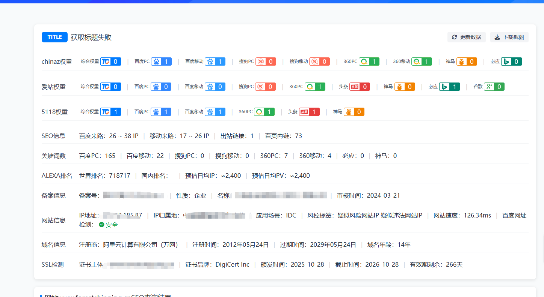Click 百度移动：22 keyword count

(x=145, y=156)
